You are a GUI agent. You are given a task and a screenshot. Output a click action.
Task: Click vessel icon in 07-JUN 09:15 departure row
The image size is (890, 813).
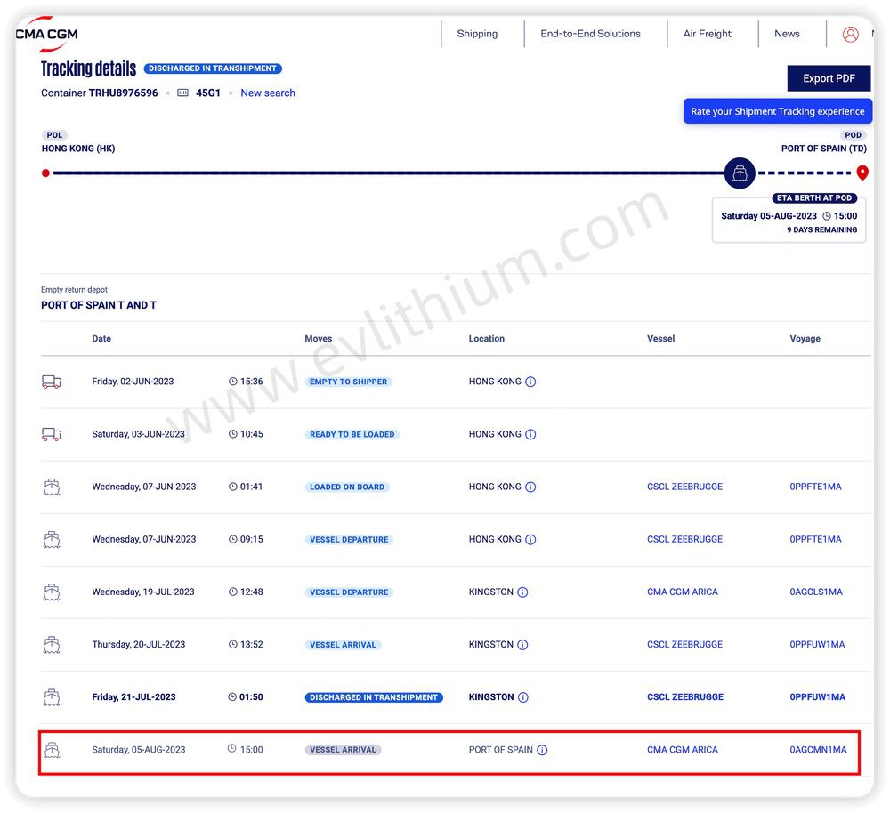pyautogui.click(x=52, y=539)
